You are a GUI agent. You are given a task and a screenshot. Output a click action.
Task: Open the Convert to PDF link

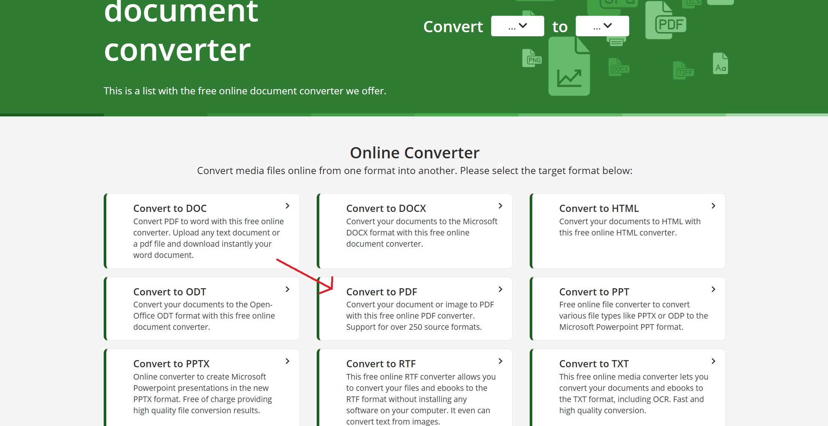[x=381, y=292]
